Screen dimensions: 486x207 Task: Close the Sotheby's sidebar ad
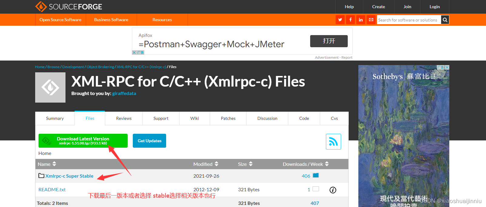coord(447,67)
